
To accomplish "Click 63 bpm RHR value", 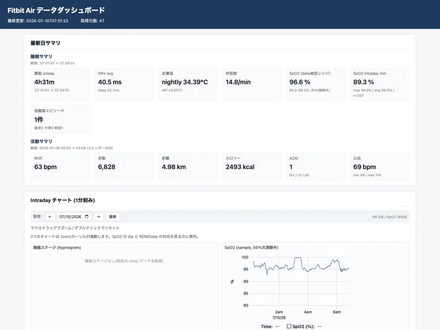I will tap(46, 167).
